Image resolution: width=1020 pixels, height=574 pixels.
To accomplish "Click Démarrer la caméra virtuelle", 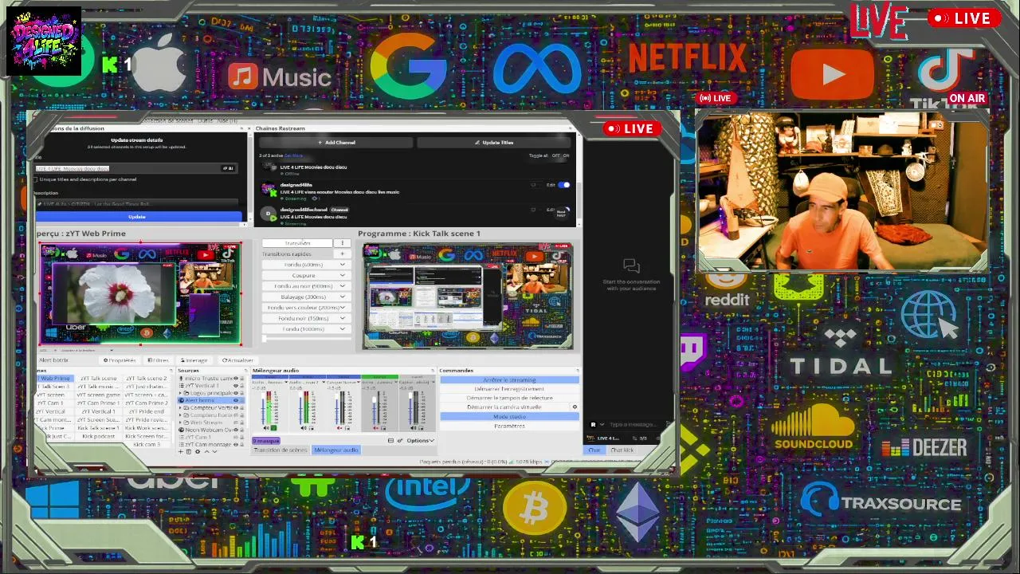I will point(504,407).
